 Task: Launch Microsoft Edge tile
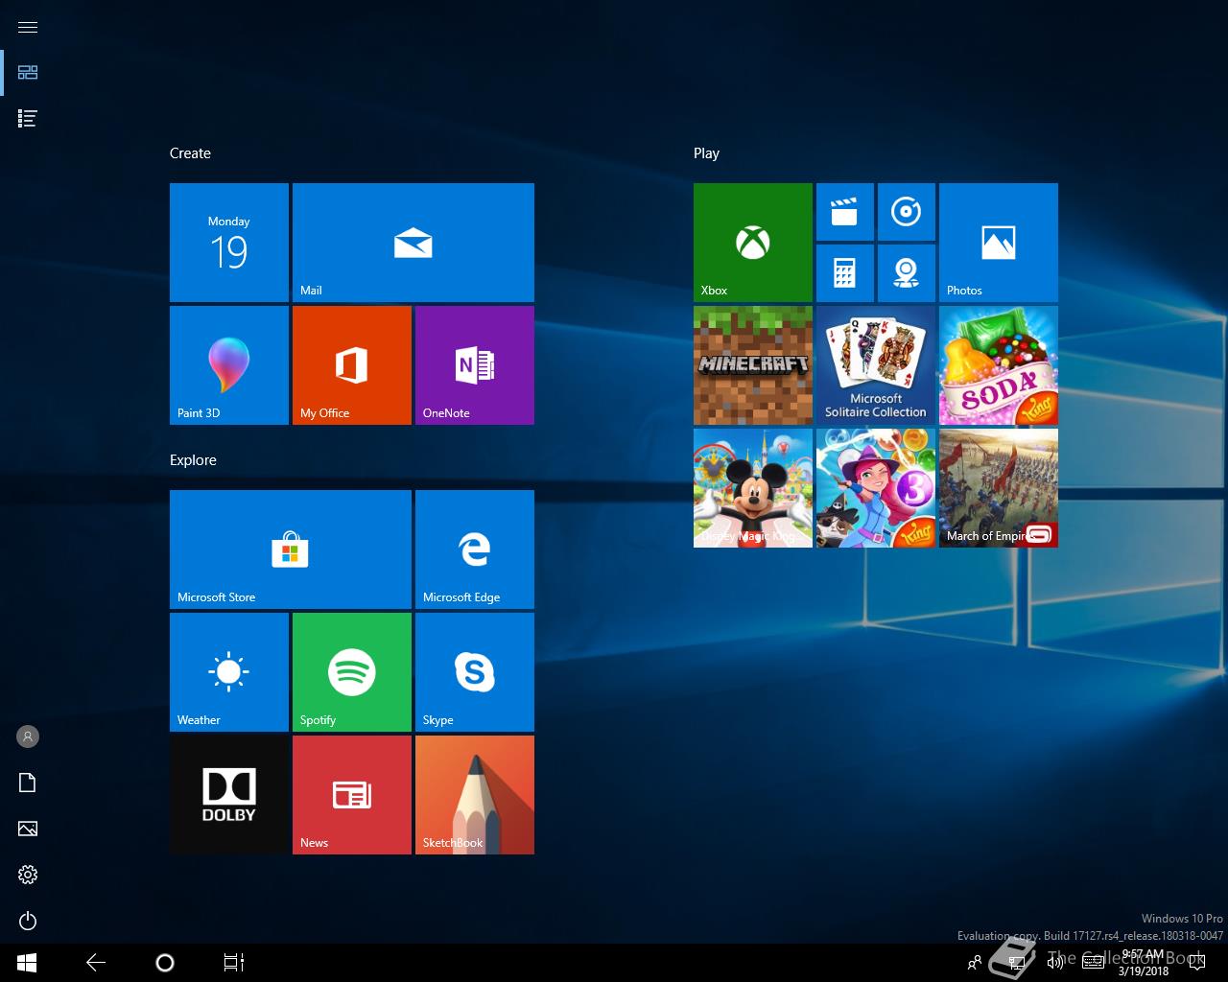pyautogui.click(x=475, y=549)
